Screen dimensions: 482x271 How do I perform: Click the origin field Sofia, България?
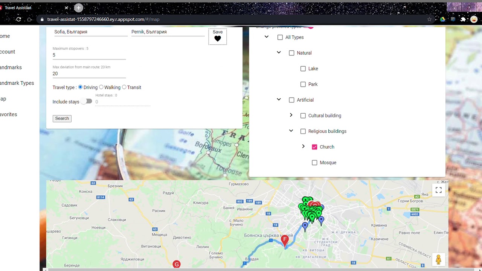pyautogui.click(x=90, y=32)
